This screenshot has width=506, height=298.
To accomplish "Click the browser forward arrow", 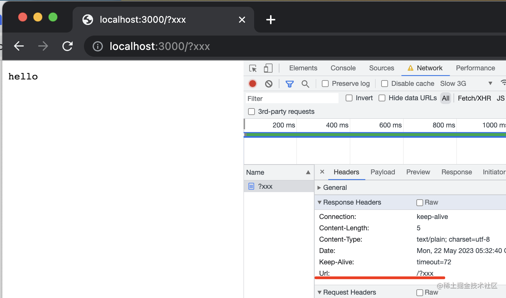I will click(43, 46).
